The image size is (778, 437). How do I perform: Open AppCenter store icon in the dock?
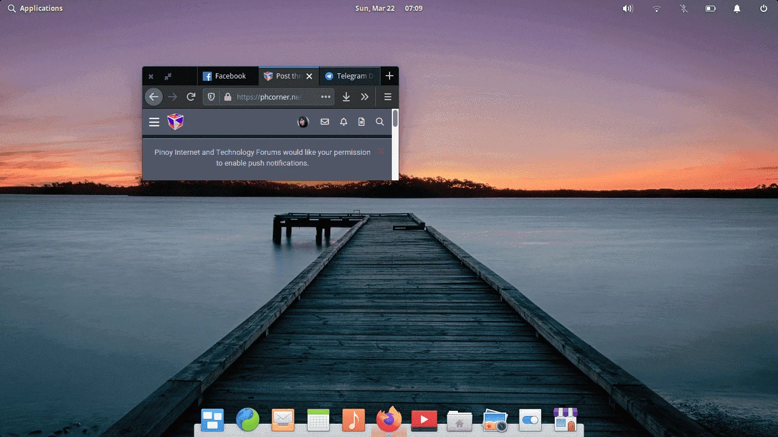(x=566, y=420)
